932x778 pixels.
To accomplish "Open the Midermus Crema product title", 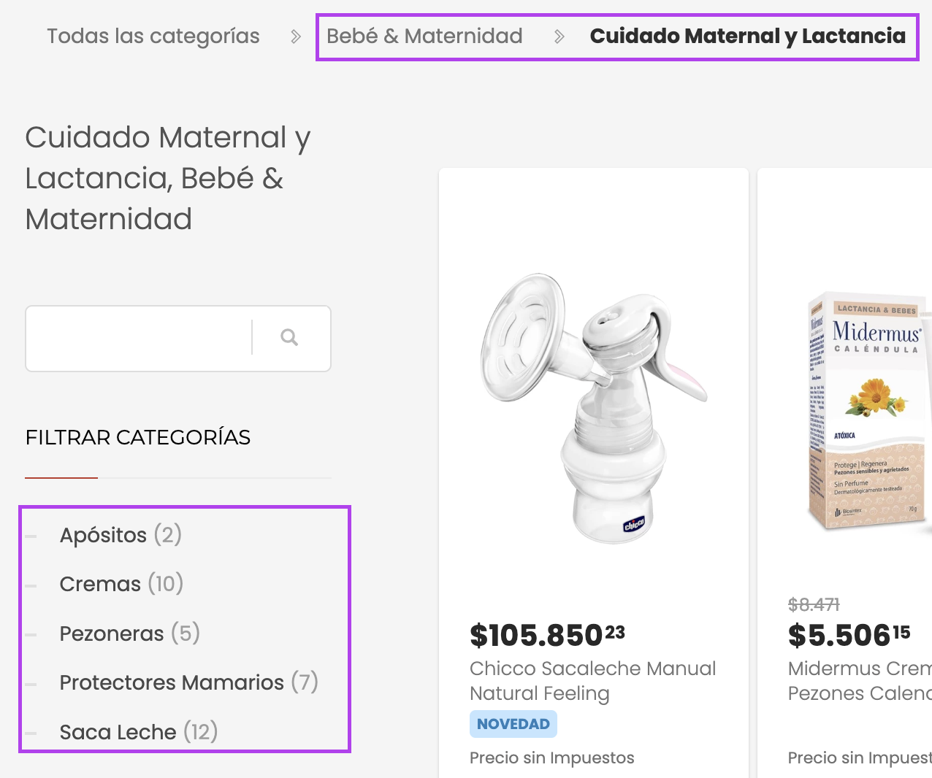I will 859,680.
